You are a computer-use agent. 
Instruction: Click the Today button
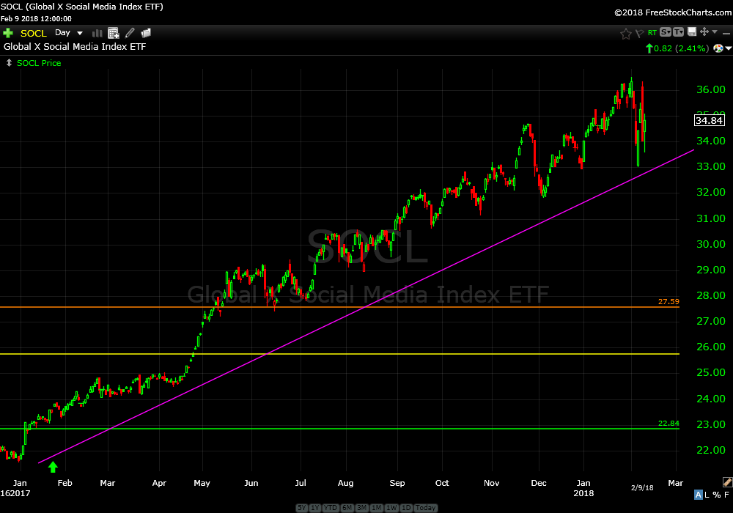(425, 508)
